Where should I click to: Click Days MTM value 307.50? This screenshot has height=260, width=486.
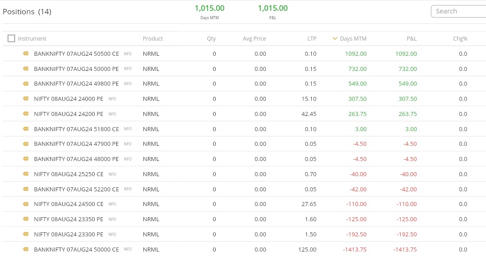pyautogui.click(x=357, y=99)
